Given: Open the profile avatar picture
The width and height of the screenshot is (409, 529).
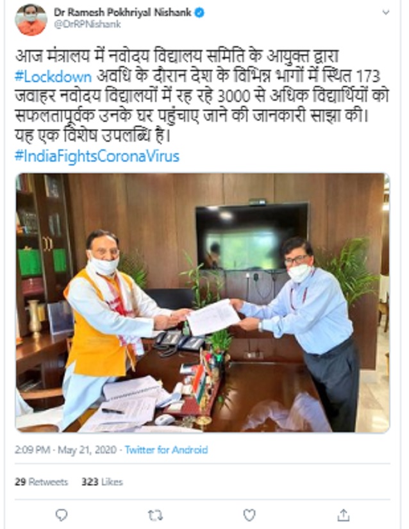Looking at the screenshot, I should pos(31,20).
